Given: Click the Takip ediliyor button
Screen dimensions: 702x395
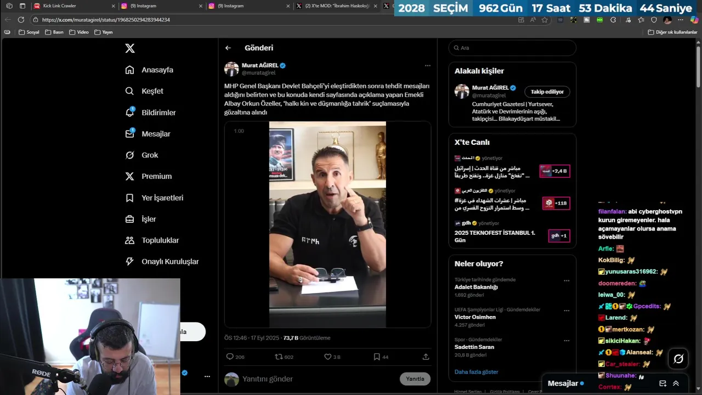Looking at the screenshot, I should pos(547,92).
